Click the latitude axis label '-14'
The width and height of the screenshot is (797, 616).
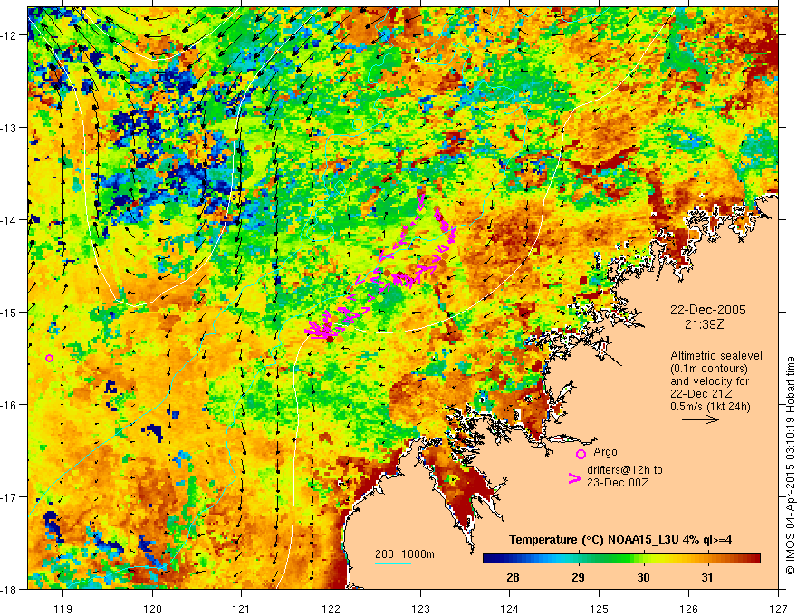10,220
